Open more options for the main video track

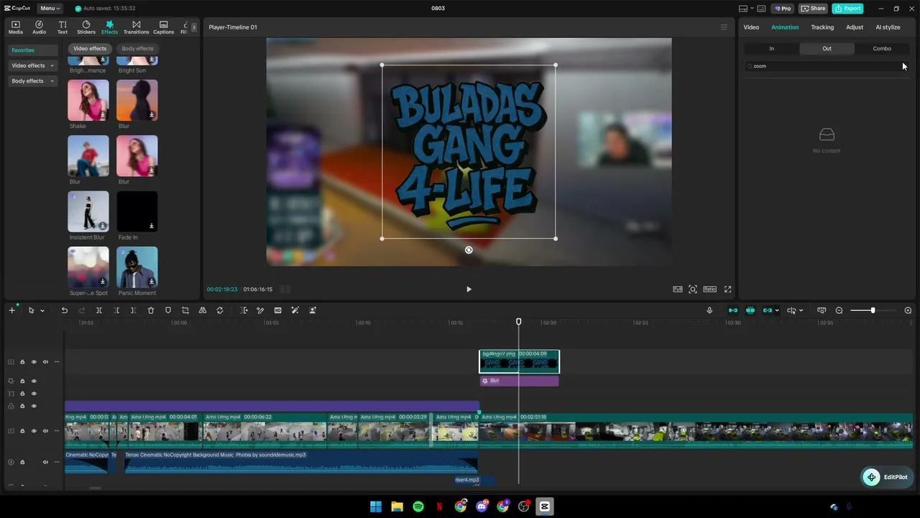57,431
